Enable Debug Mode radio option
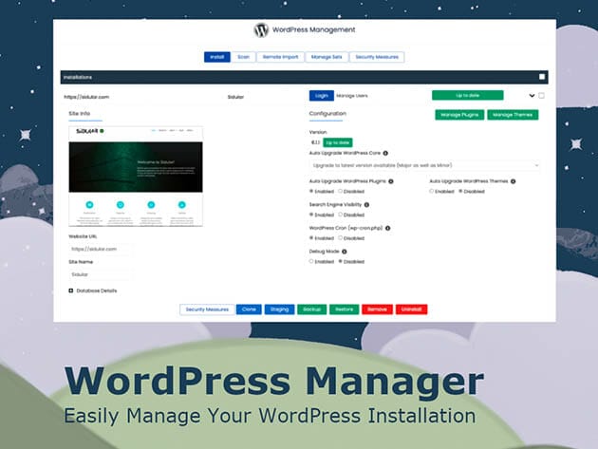 (x=312, y=261)
